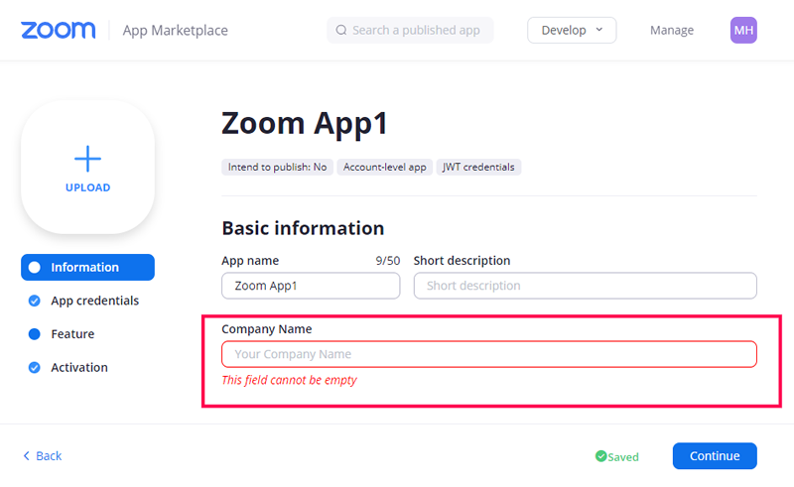794x487 pixels.
Task: Click the Company Name input field
Action: pos(488,354)
